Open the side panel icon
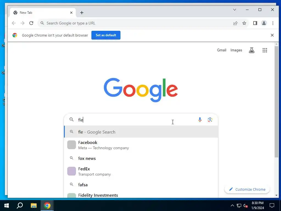Viewport: 281px width, 211px height. (255, 23)
